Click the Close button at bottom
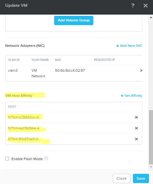The height and width of the screenshot is (184, 153). click(121, 178)
